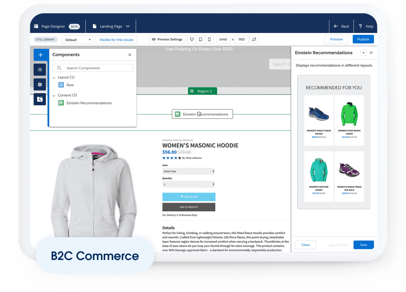This screenshot has width=406, height=292.
Task: Click Women's Single-Track GTX XCR II thumbnail
Action: (x=349, y=170)
